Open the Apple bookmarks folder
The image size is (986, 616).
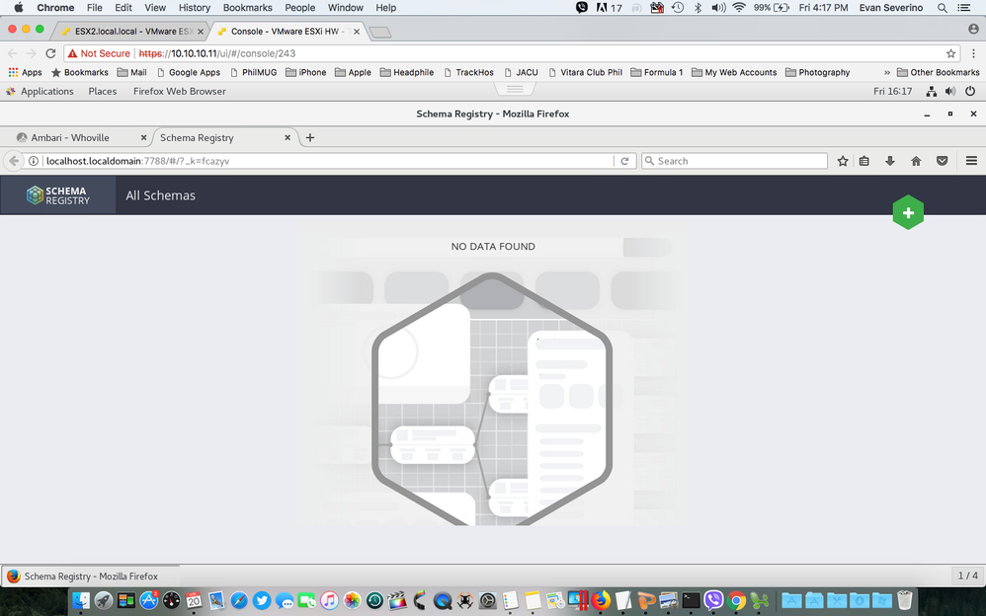point(353,72)
